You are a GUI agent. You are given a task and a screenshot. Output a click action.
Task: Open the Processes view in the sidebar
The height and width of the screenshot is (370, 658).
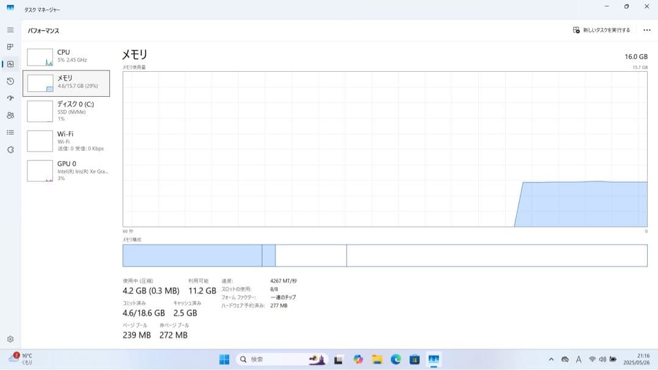9,46
